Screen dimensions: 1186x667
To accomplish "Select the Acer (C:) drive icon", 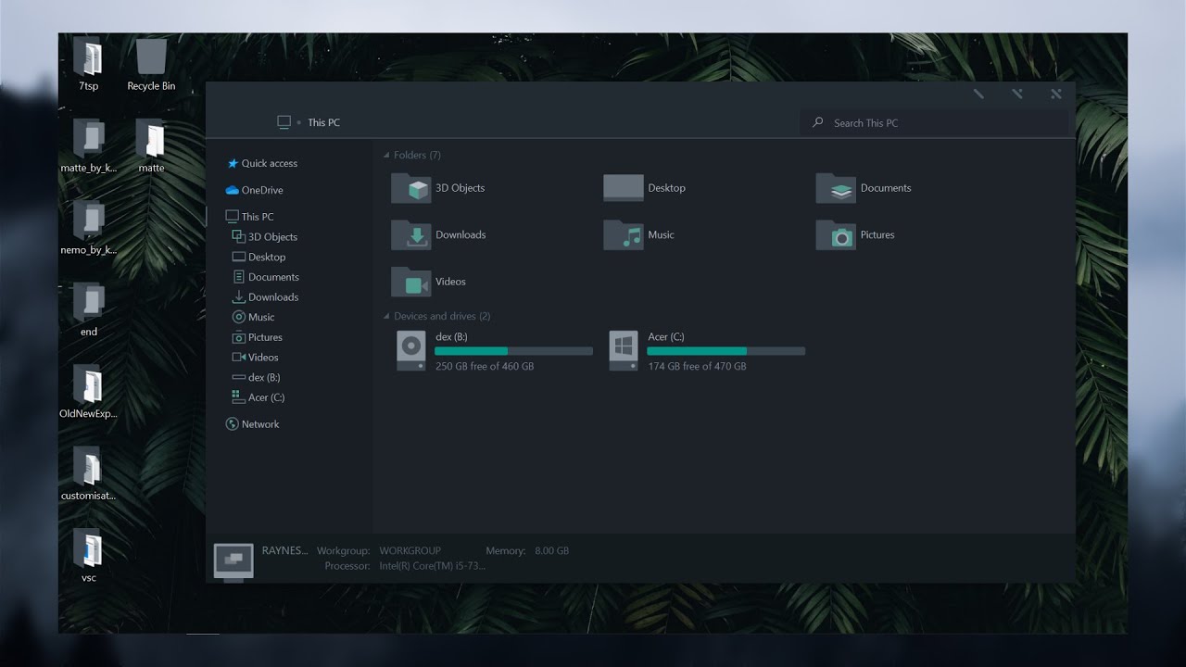I will pyautogui.click(x=624, y=351).
